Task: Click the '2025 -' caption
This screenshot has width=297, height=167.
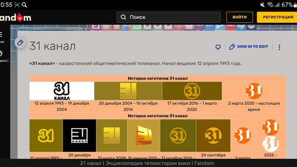Action: (270, 155)
